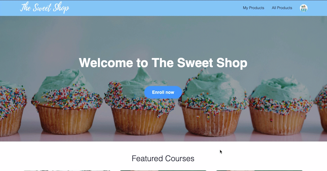Click the grey hero background above the heading

point(163,35)
